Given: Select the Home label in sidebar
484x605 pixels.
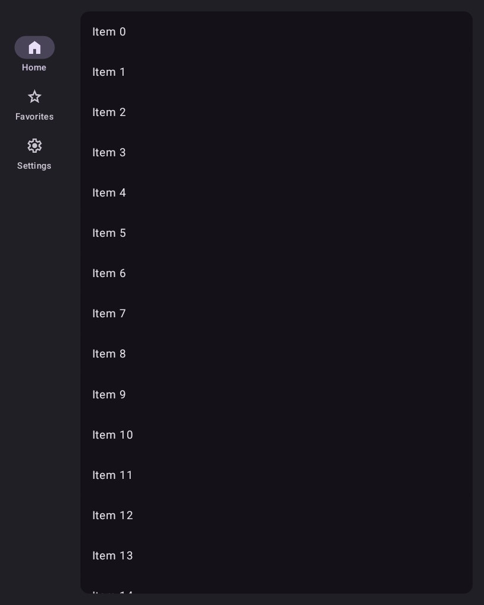Looking at the screenshot, I should [x=34, y=67].
